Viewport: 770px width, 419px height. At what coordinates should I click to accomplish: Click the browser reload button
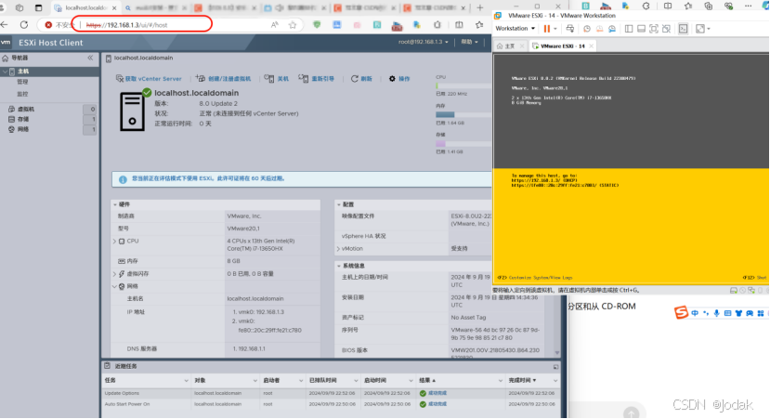point(23,24)
